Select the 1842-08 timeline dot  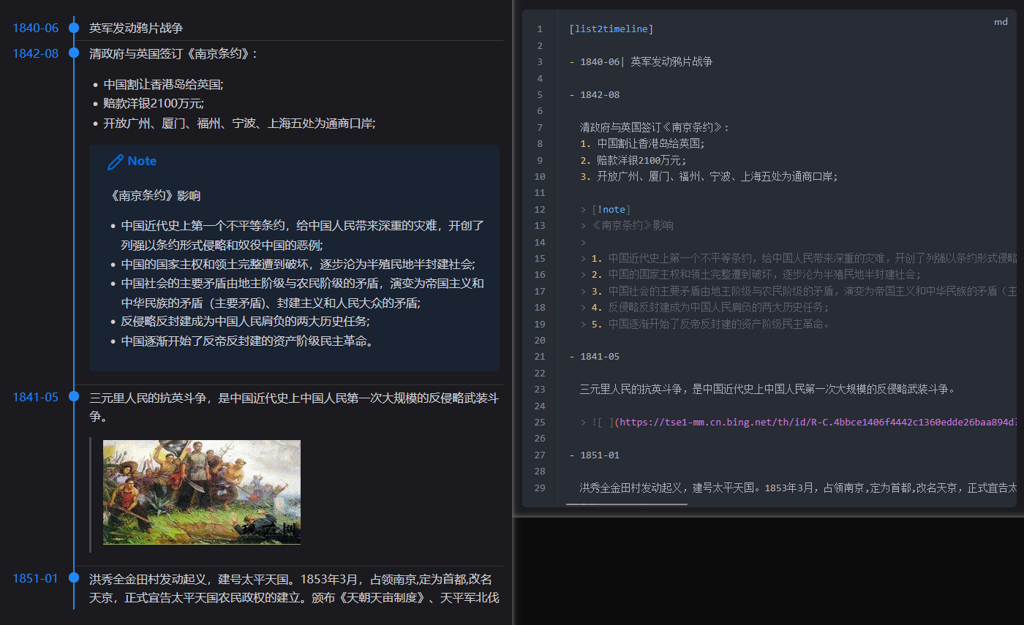(74, 53)
